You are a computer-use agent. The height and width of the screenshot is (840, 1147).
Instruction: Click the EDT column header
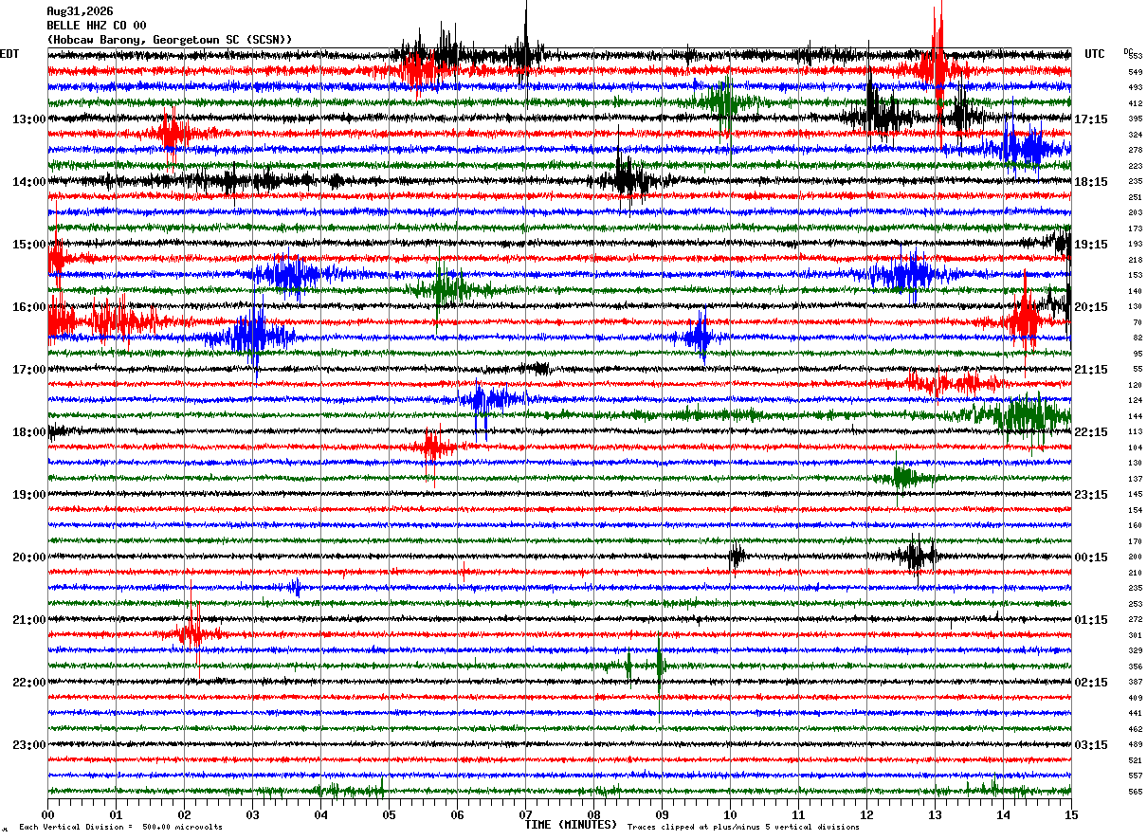point(9,54)
